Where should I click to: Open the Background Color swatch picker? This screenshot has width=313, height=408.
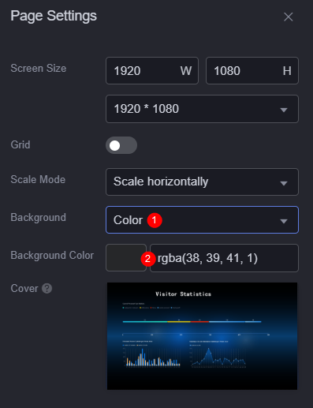click(x=126, y=258)
